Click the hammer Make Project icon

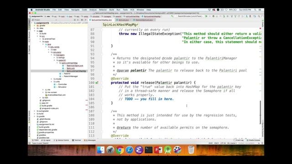(172, 16)
